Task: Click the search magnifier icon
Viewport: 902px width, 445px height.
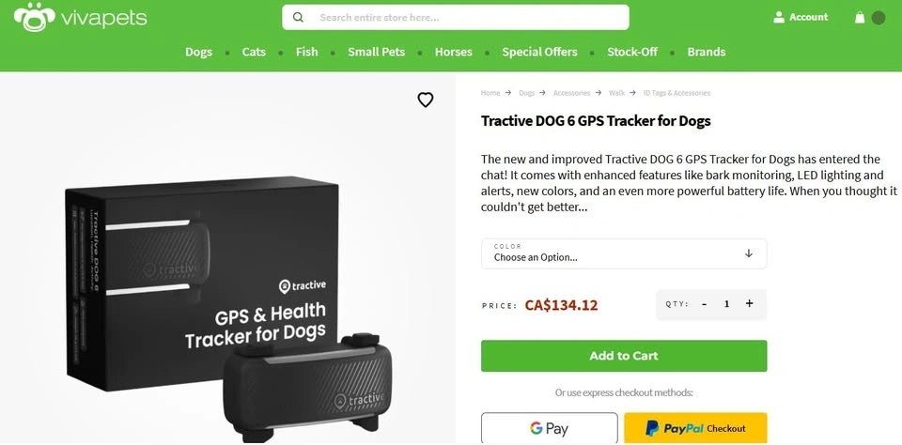Action: 298,17
